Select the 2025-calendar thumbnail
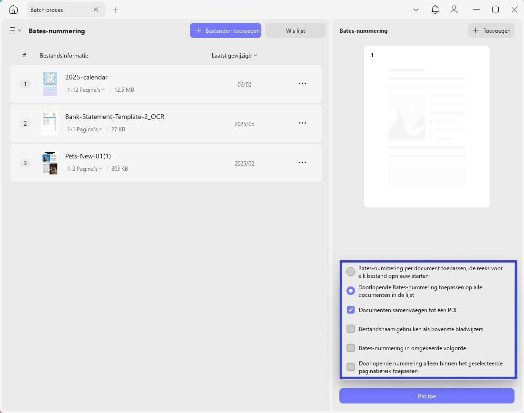This screenshot has width=524, height=413. 50,84
